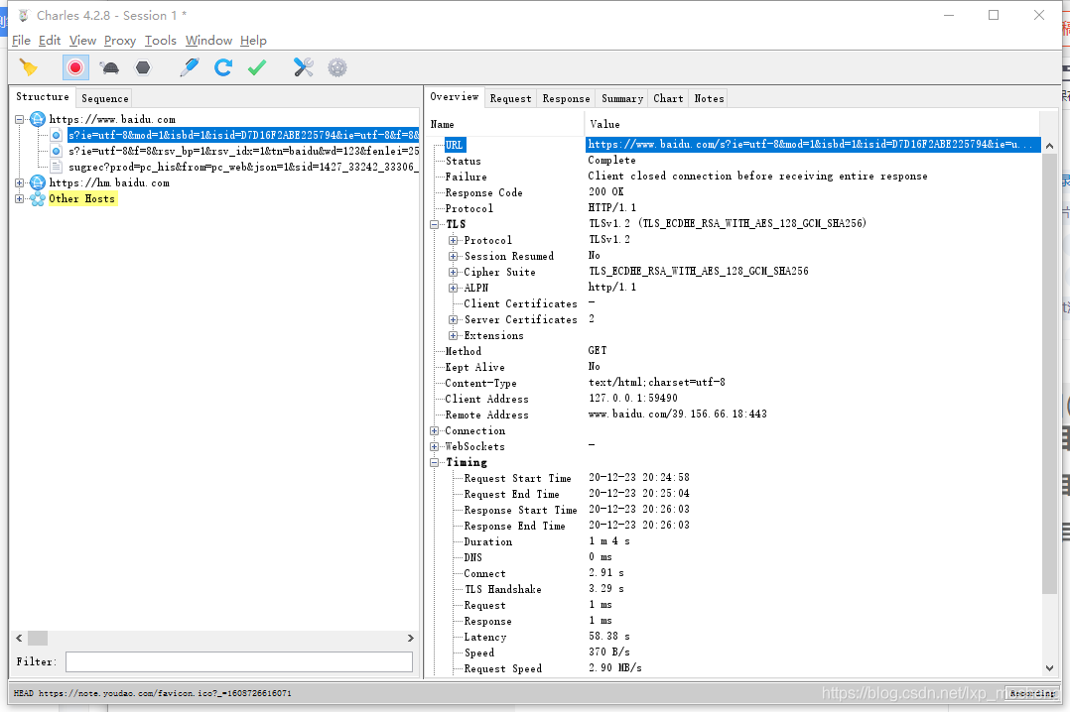Toggle the red Record button

click(75, 67)
